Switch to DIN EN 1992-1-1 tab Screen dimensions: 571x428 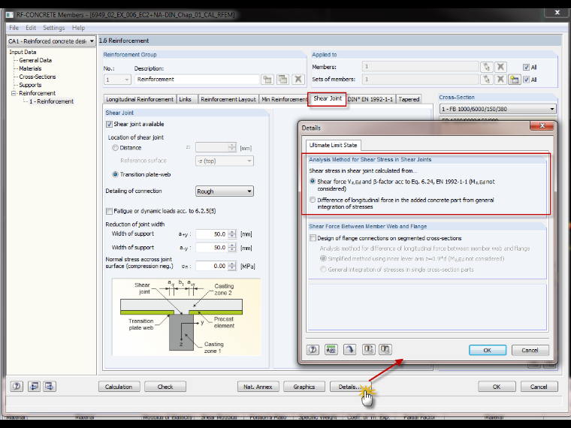coord(370,99)
